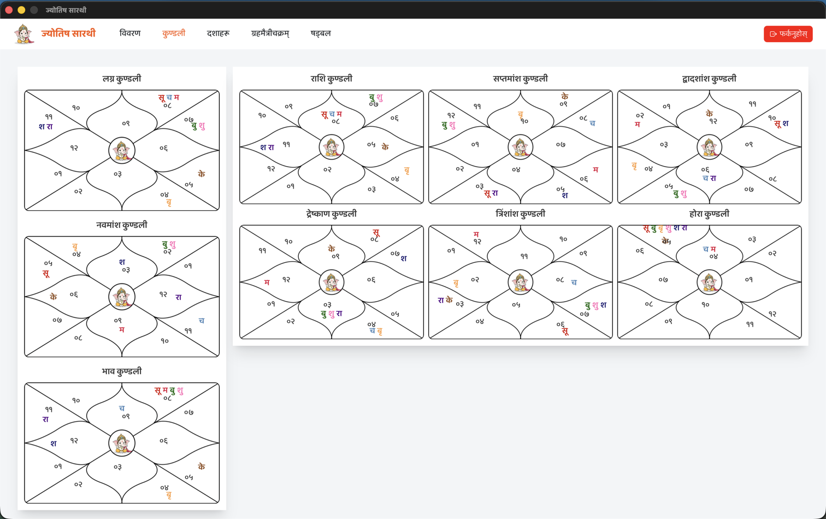Click रा के in त्रिंशांश कुण्डली
The image size is (826, 519).
tap(445, 300)
